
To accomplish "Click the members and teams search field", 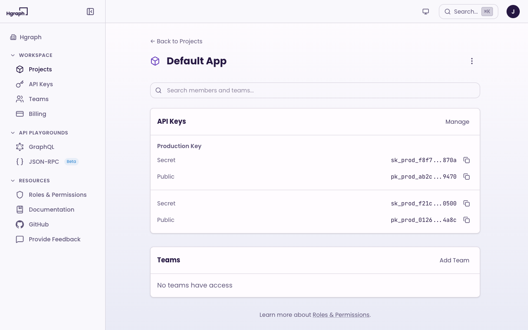I will (x=315, y=90).
